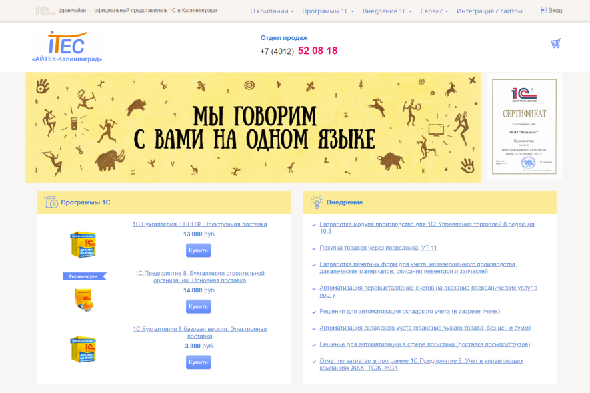Open 1С:Бухгалтерия 8 базовая версия link
This screenshot has width=590, height=393.
(x=199, y=332)
